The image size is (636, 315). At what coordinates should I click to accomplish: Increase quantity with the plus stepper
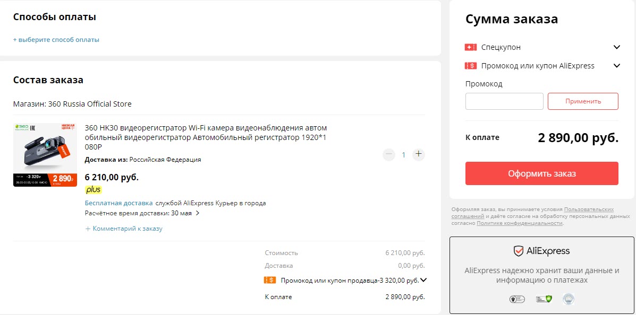click(x=418, y=154)
